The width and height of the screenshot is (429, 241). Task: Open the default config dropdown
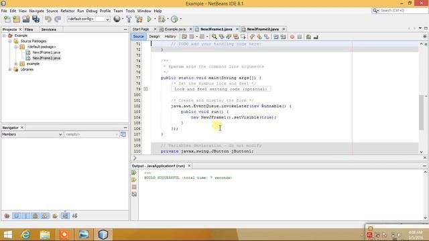click(x=88, y=19)
